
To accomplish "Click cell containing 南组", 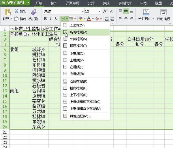I will 19,91.
